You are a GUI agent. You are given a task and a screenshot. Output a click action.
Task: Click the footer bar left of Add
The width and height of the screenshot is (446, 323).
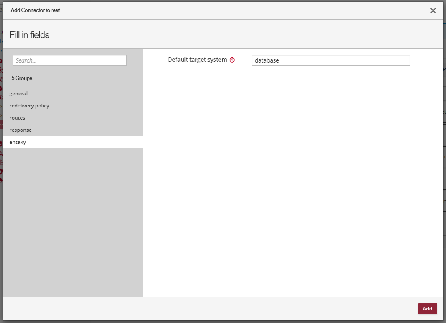[x=210, y=309]
